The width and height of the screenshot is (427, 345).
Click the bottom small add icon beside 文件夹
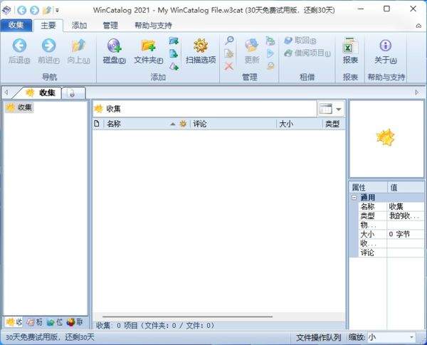click(174, 66)
